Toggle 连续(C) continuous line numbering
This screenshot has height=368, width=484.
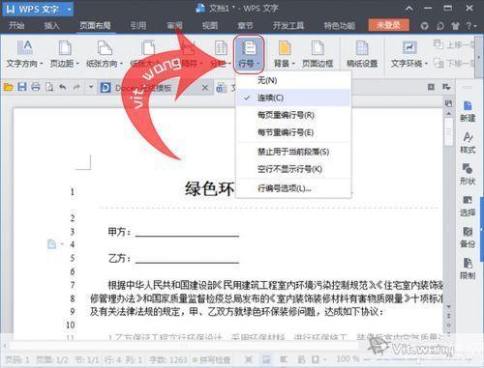pyautogui.click(x=293, y=98)
